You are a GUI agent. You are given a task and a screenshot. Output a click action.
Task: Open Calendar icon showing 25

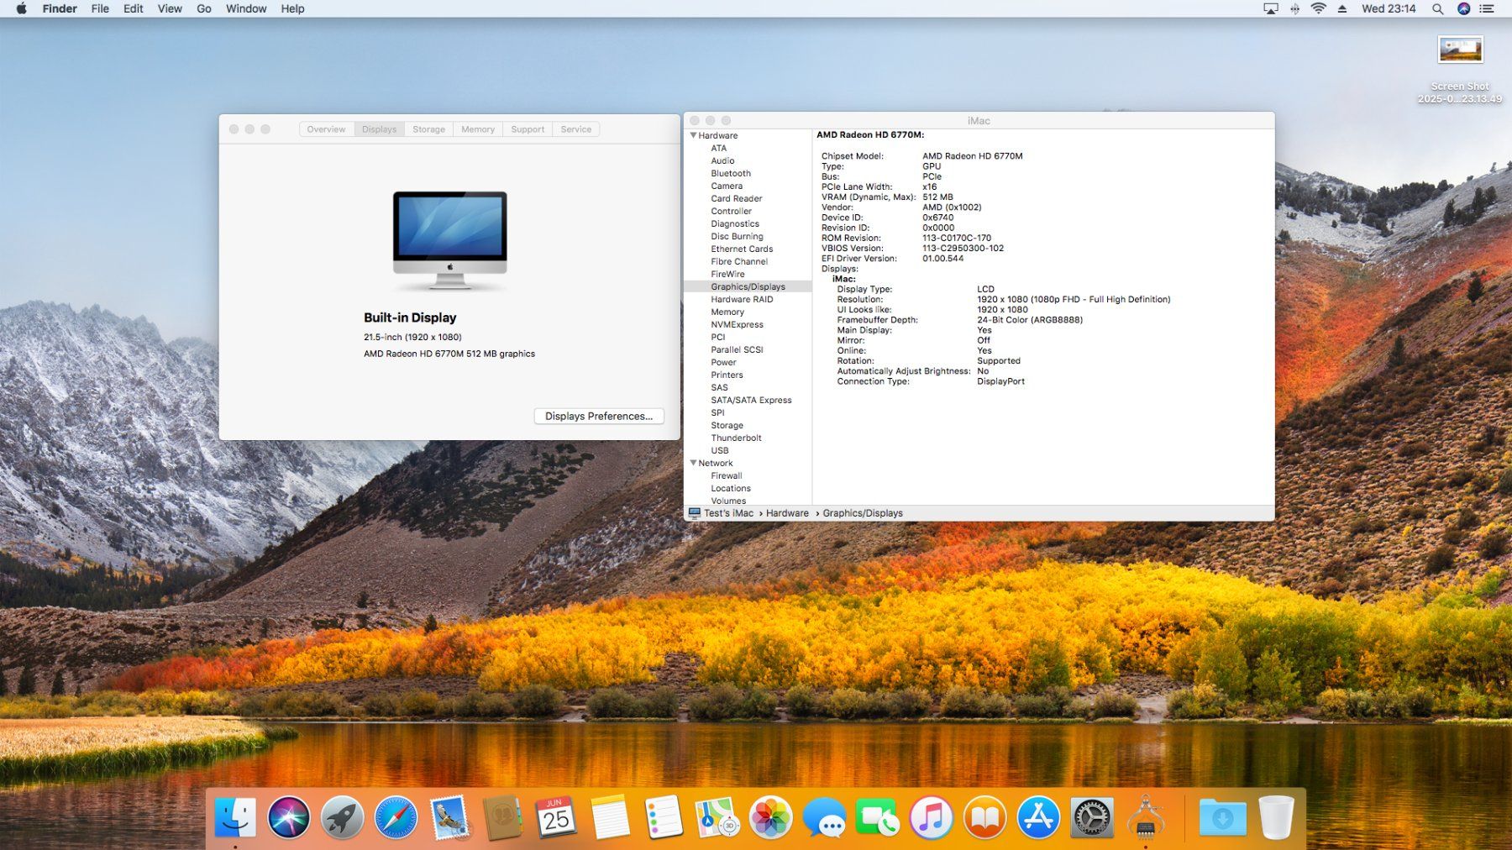(x=556, y=817)
